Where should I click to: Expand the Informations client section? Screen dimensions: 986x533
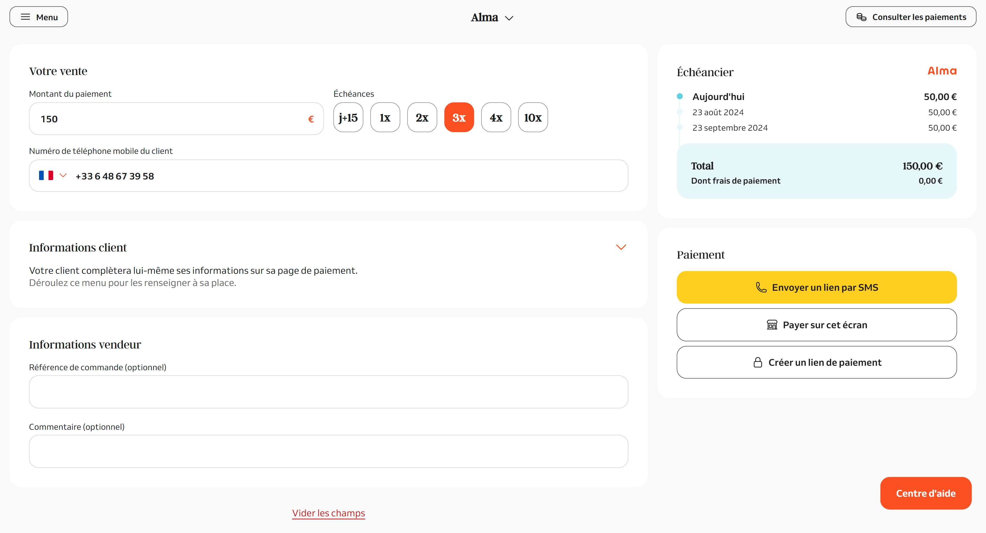click(621, 247)
